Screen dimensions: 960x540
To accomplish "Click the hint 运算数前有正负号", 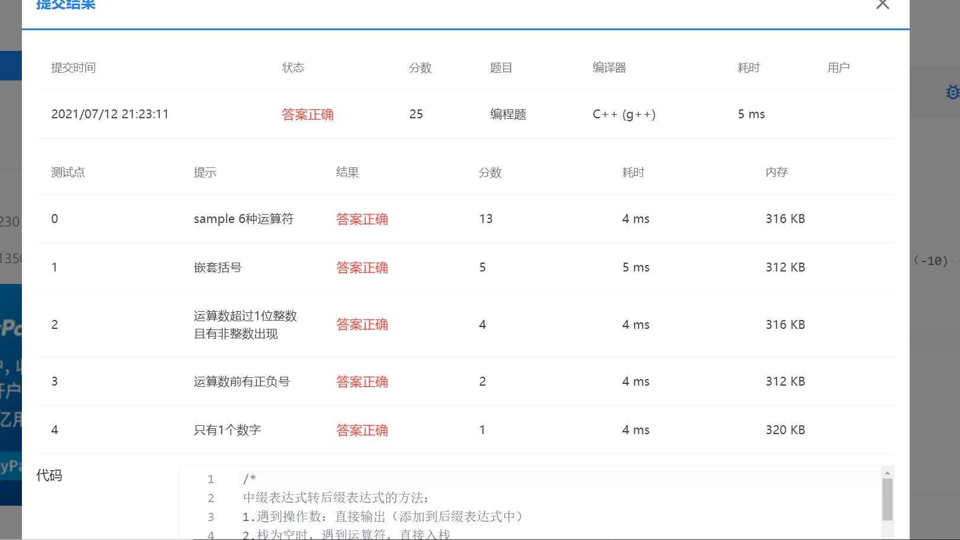I will pos(242,381).
